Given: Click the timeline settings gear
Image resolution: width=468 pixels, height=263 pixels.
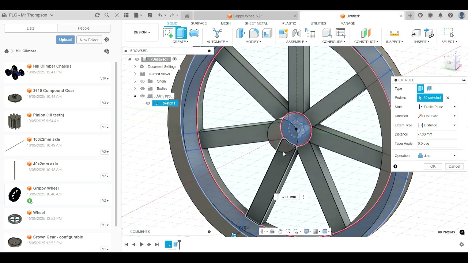Looking at the screenshot, I should (461, 244).
